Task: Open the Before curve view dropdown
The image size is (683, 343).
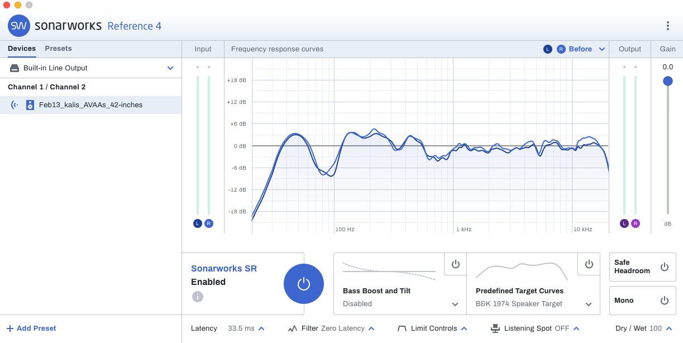Action: pyautogui.click(x=602, y=49)
